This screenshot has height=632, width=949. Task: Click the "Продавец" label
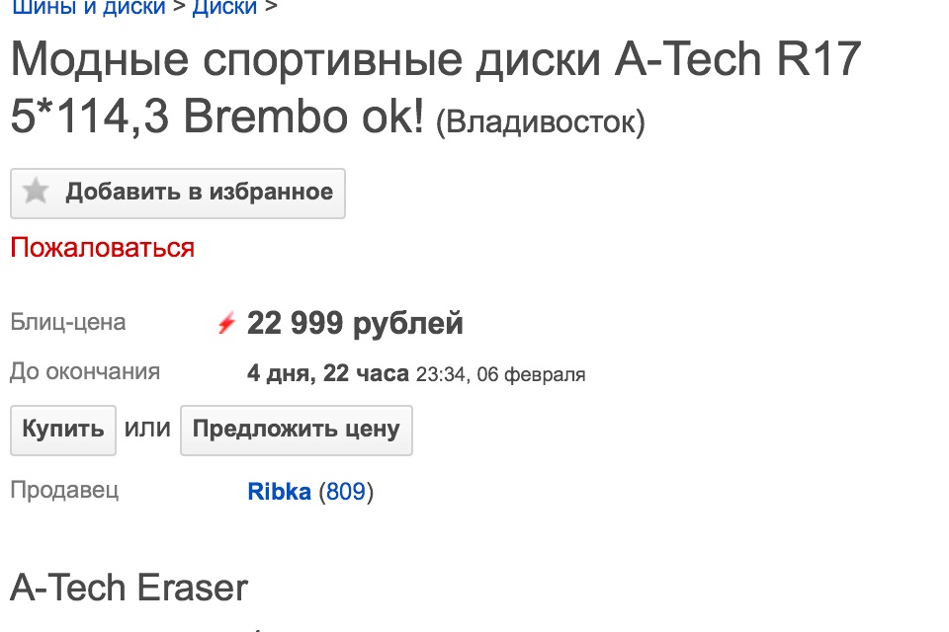tap(64, 490)
